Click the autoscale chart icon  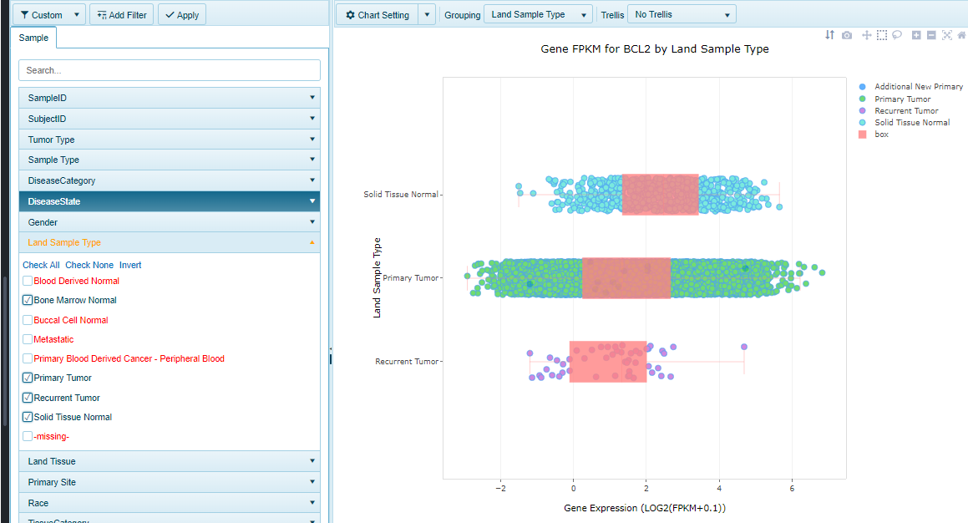pyautogui.click(x=946, y=35)
